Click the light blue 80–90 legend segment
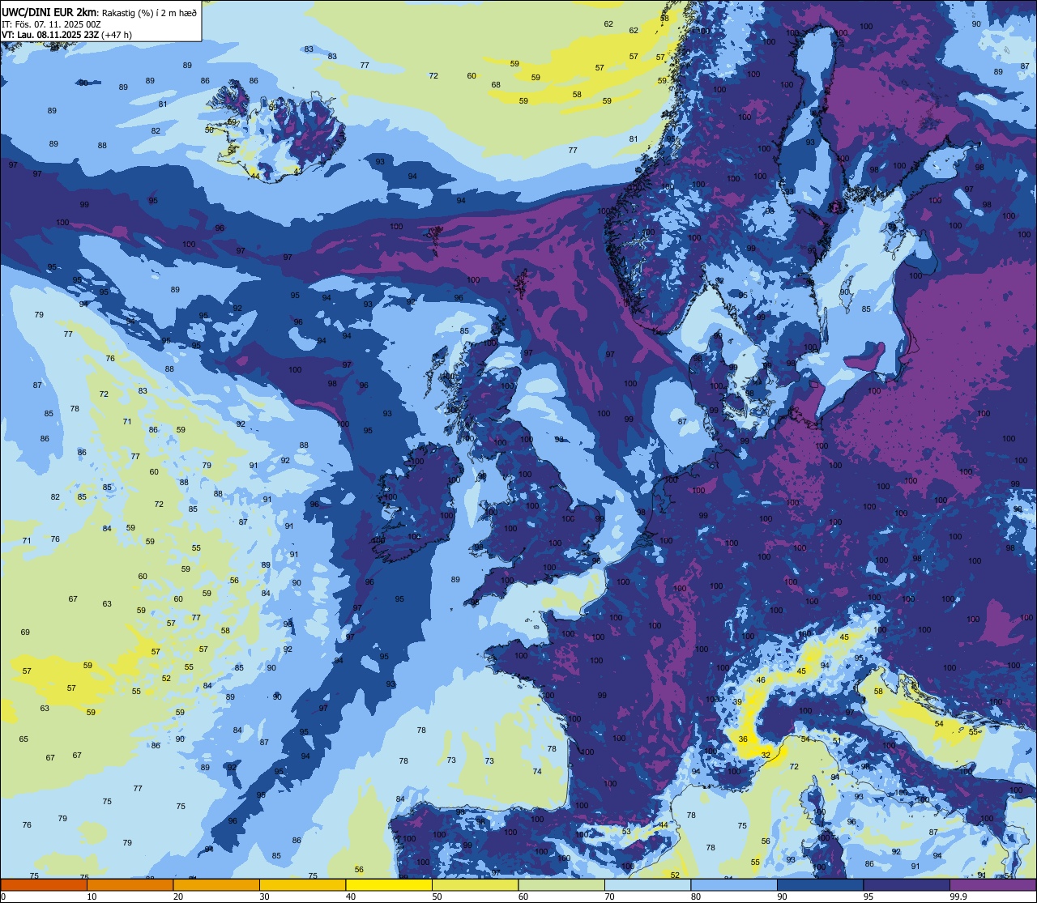This screenshot has width=1037, height=903. click(x=734, y=884)
